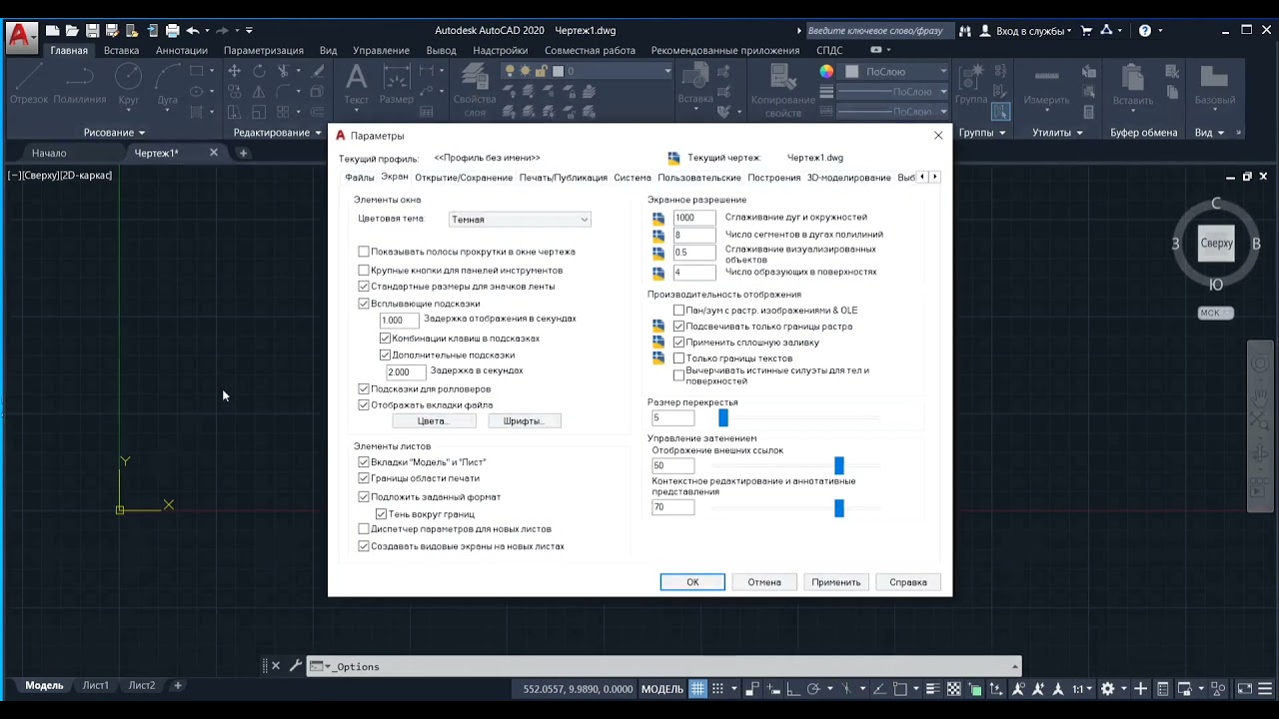Image resolution: width=1279 pixels, height=719 pixels.
Task: Click the Применить button
Action: (836, 582)
